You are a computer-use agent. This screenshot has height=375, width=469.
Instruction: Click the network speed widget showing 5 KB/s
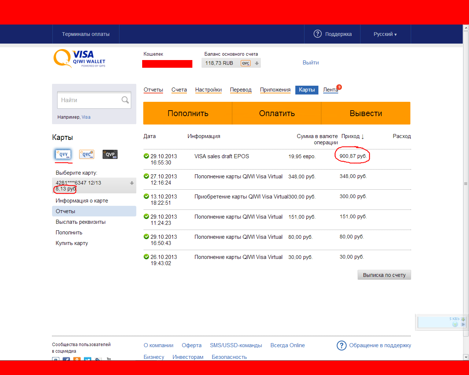click(x=442, y=322)
